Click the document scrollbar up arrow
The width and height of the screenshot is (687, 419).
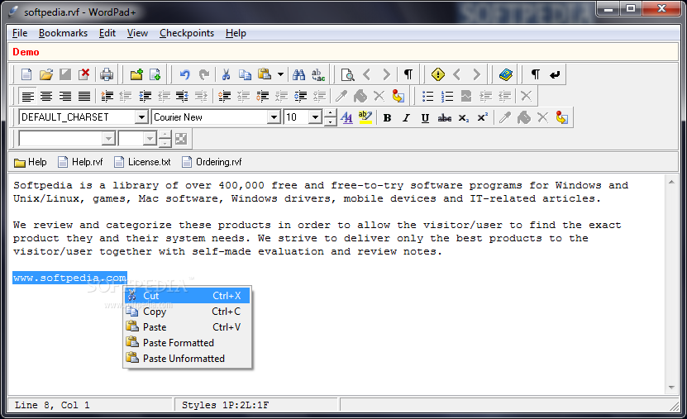pos(671,182)
